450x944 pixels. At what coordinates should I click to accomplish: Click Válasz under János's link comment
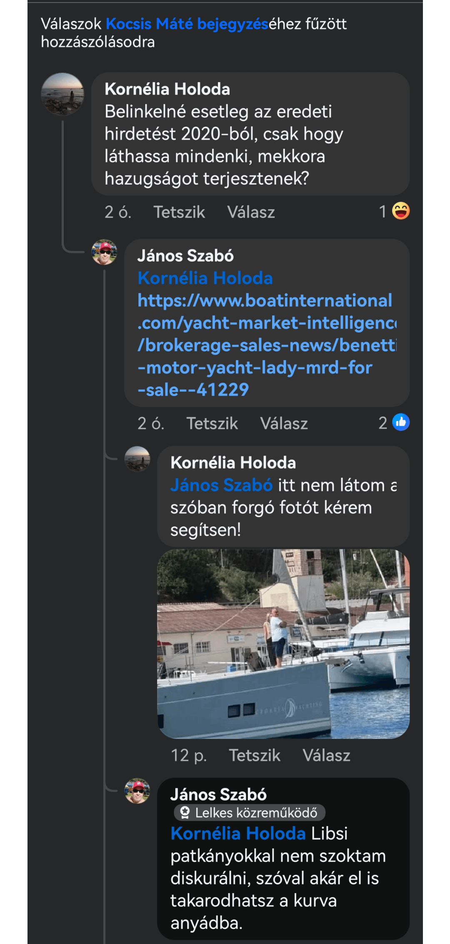[x=284, y=423]
